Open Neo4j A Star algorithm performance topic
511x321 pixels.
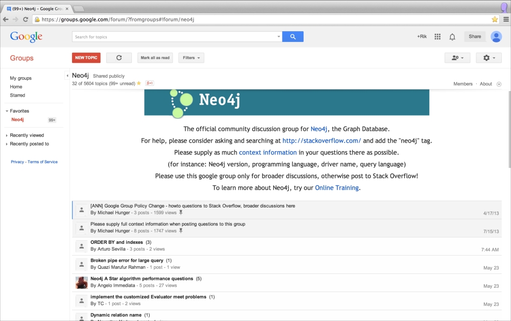(x=142, y=279)
